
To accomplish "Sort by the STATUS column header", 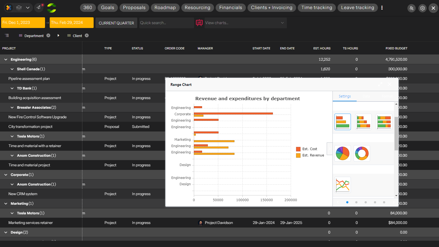I will (x=137, y=48).
